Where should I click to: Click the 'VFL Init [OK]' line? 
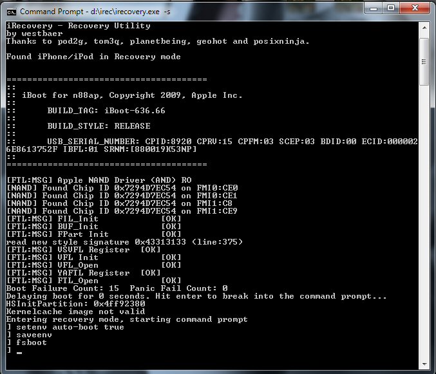(94, 257)
